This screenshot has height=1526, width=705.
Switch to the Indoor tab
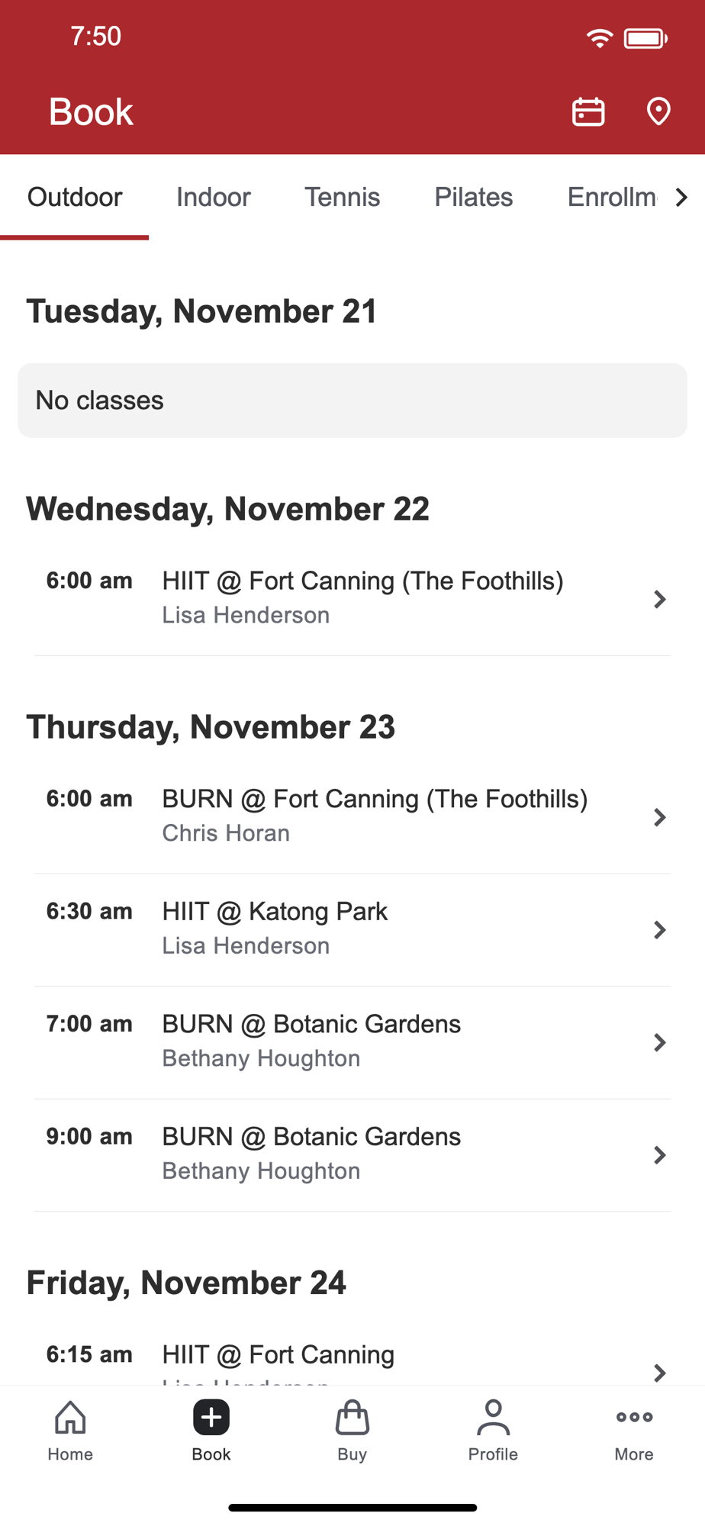(x=214, y=198)
